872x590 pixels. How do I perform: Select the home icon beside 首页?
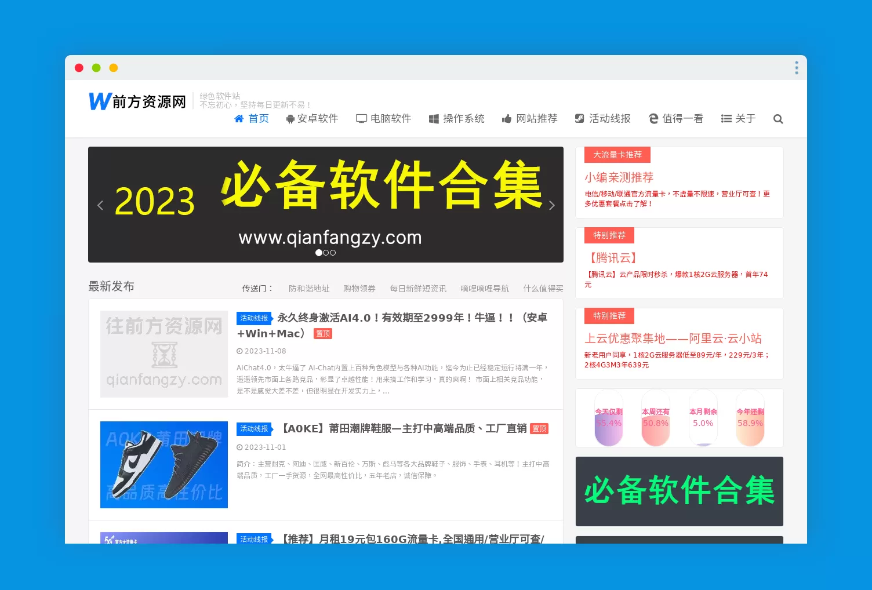[239, 118]
